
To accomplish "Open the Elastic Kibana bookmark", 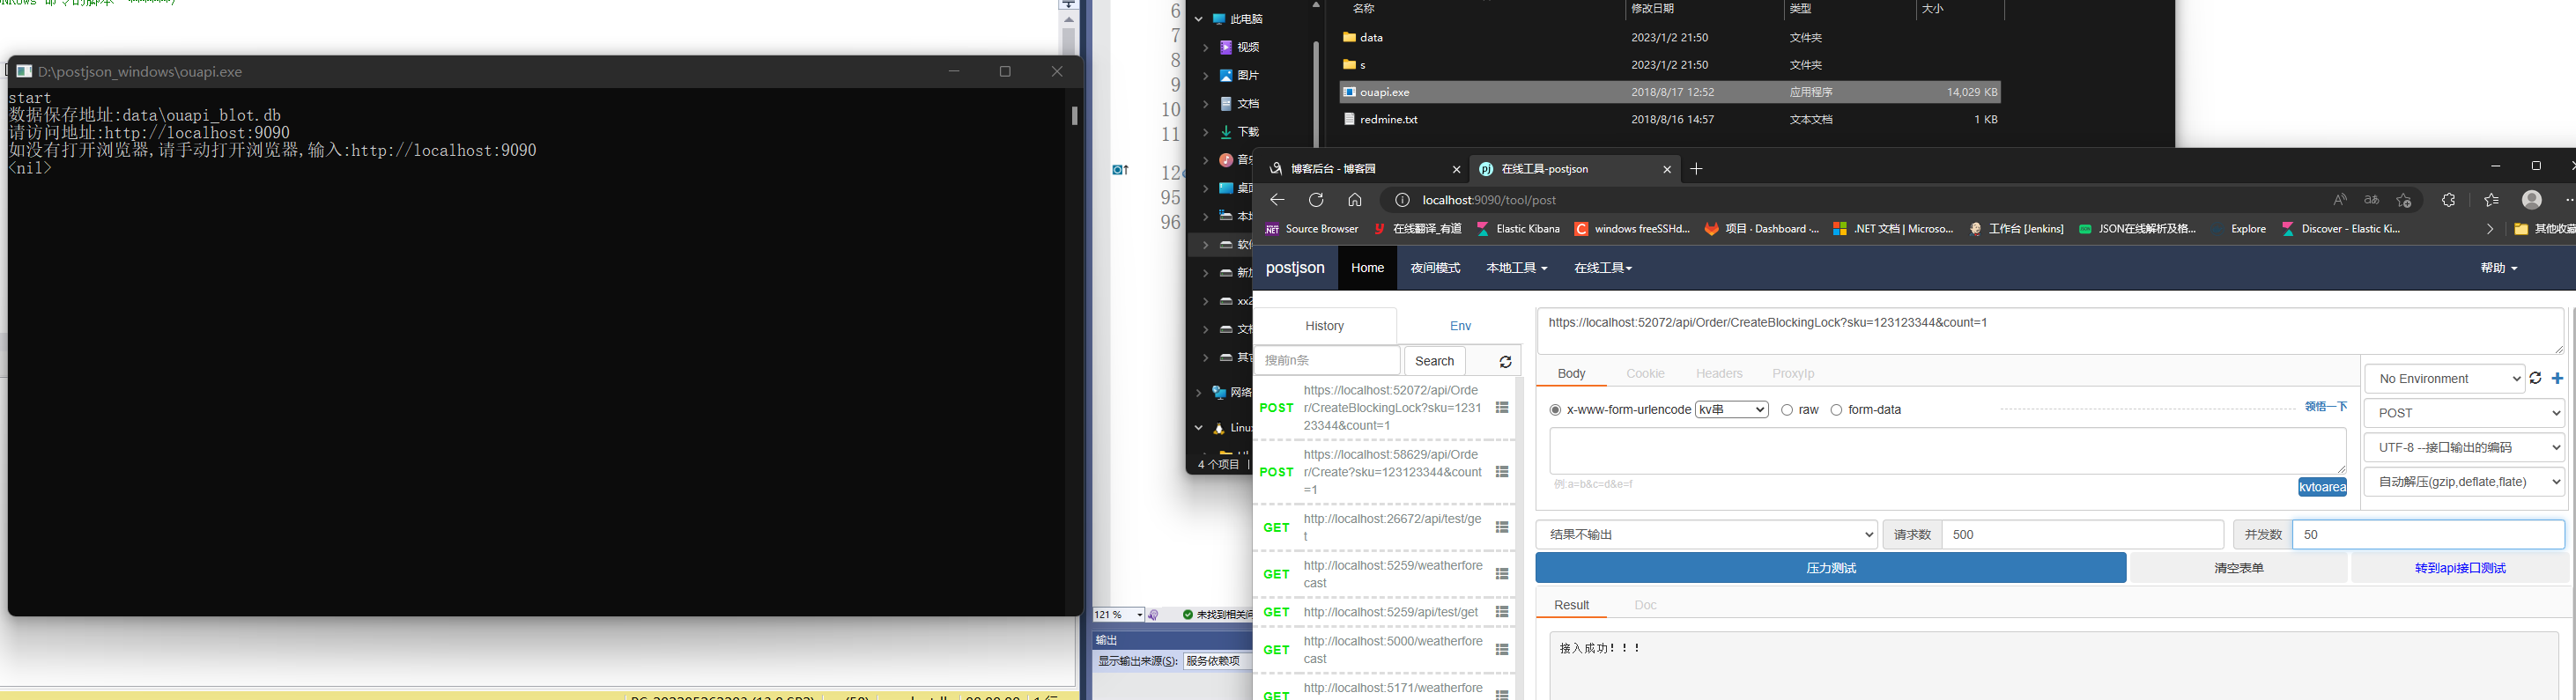I will point(1518,229).
